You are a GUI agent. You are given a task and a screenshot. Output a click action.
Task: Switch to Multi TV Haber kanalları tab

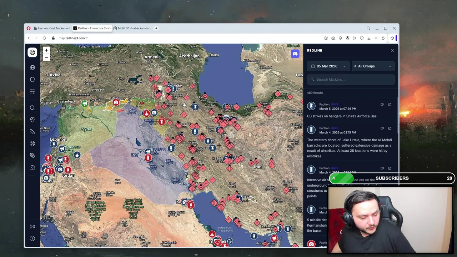(132, 28)
